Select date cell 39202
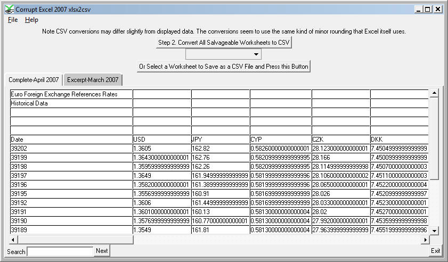 point(71,149)
